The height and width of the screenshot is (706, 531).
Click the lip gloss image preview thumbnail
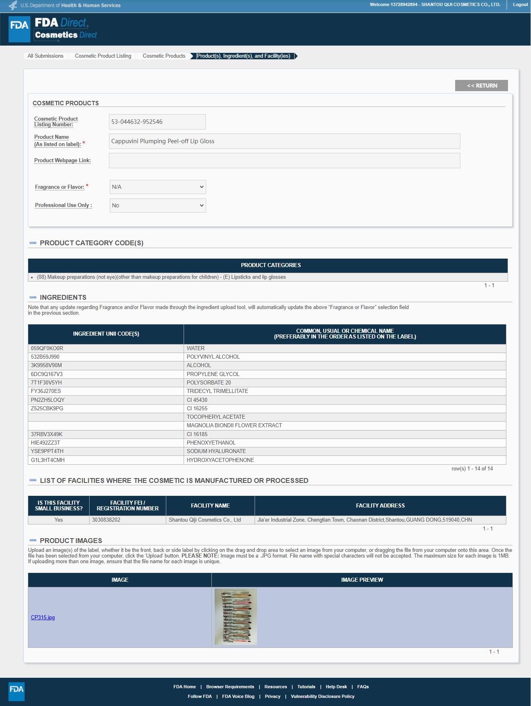point(236,616)
